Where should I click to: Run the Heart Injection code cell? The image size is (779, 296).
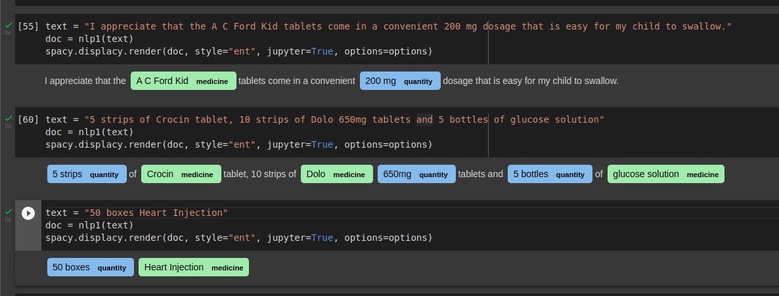coord(28,213)
